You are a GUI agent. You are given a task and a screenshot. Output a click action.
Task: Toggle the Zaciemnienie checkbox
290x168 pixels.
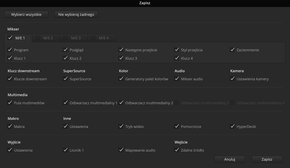pos(233,50)
